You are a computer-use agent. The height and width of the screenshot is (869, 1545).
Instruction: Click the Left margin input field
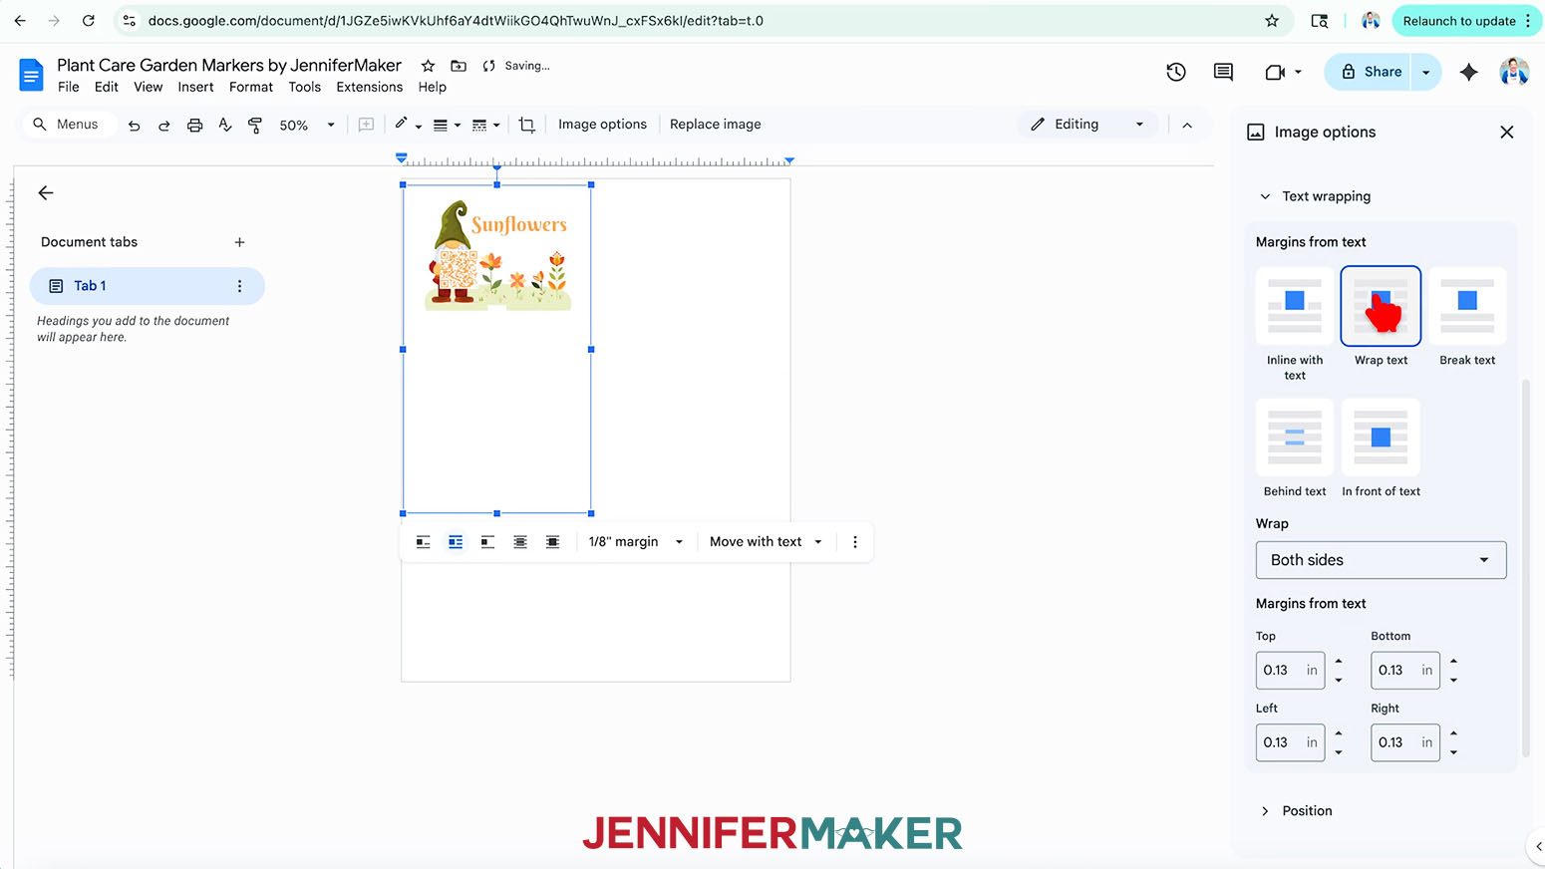click(1290, 742)
